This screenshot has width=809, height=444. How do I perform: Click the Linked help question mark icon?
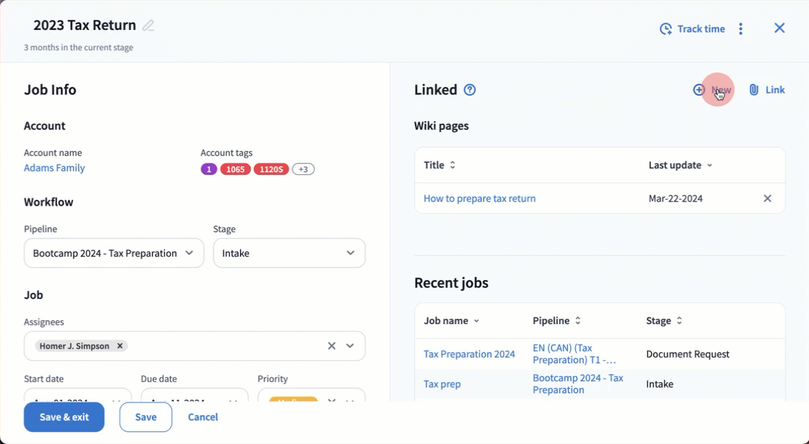470,90
